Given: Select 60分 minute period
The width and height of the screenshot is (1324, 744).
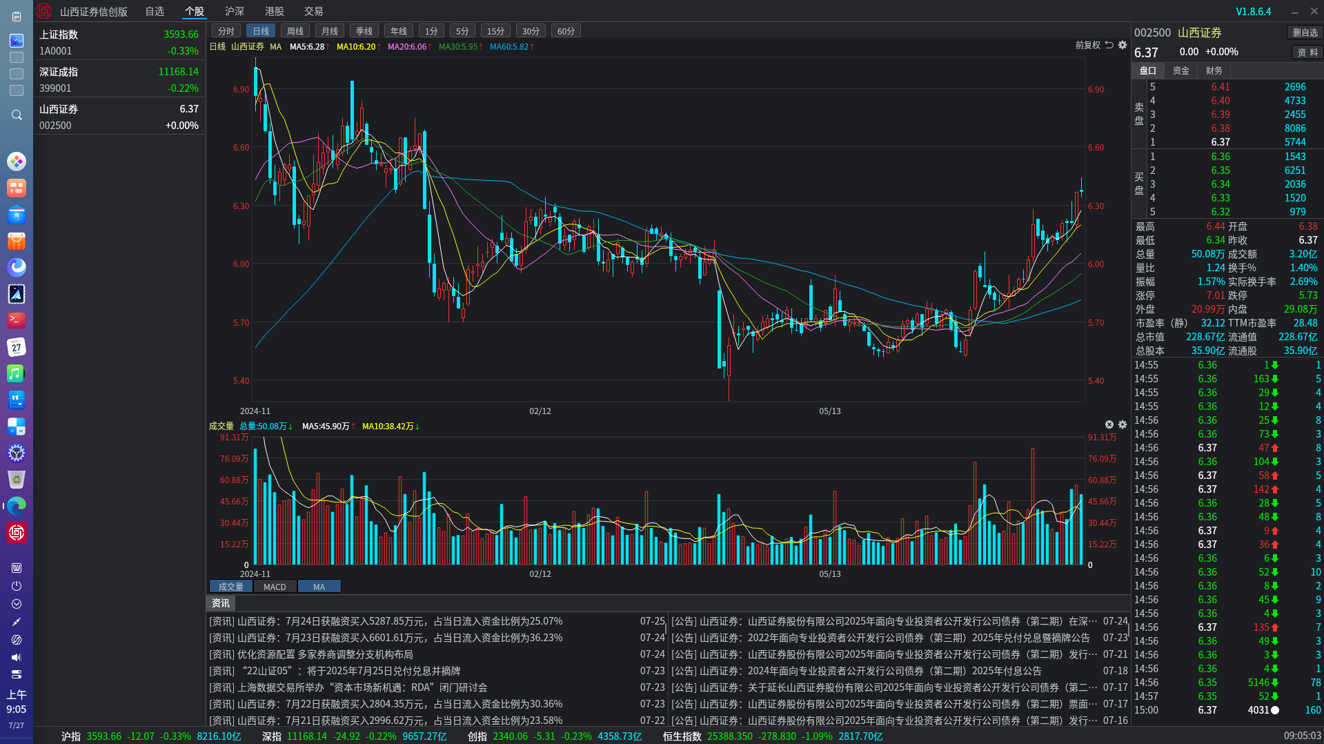Looking at the screenshot, I should 566,31.
